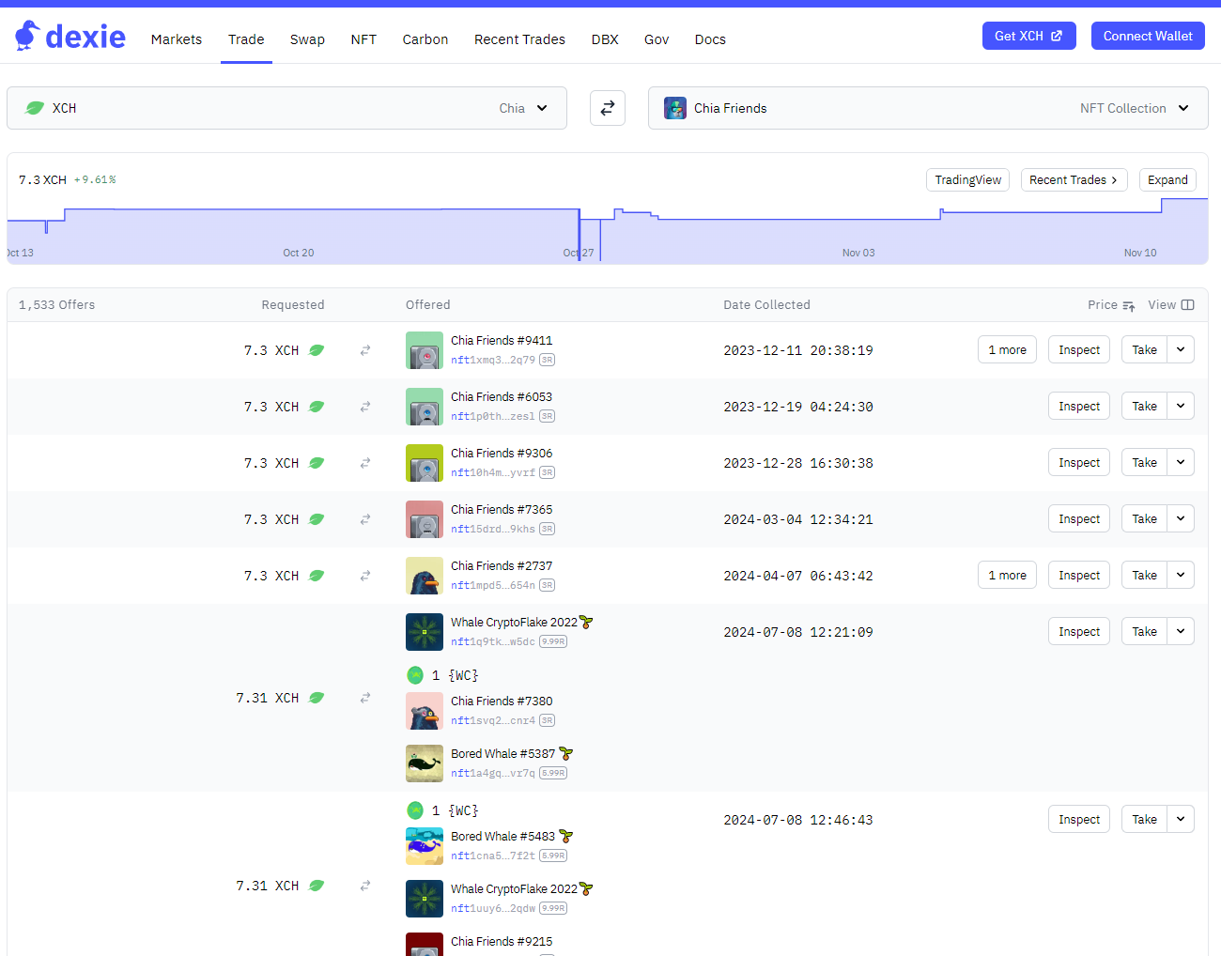Open the Swap page

coord(307,39)
